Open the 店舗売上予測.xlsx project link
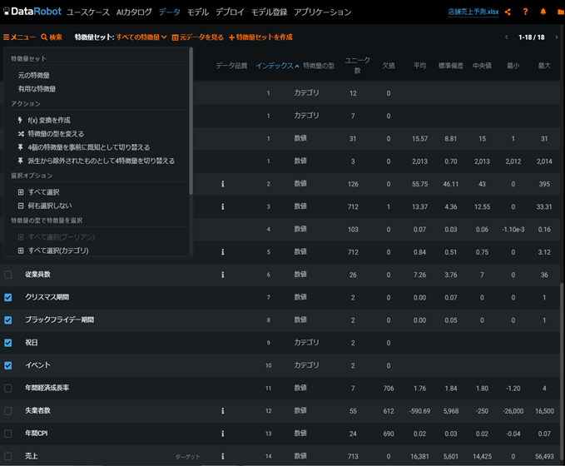Viewport: 565px width, 466px height. 473,12
